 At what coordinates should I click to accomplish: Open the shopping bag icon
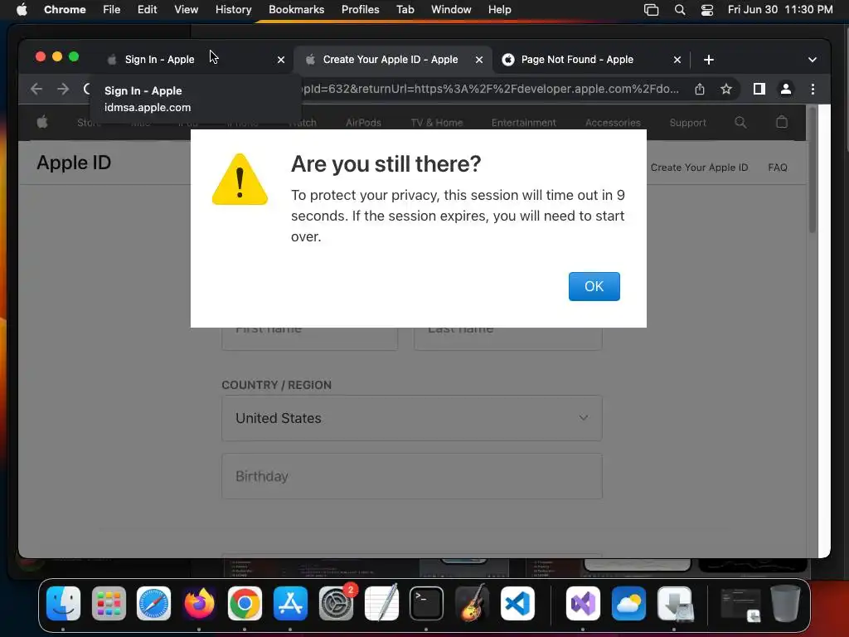781,122
